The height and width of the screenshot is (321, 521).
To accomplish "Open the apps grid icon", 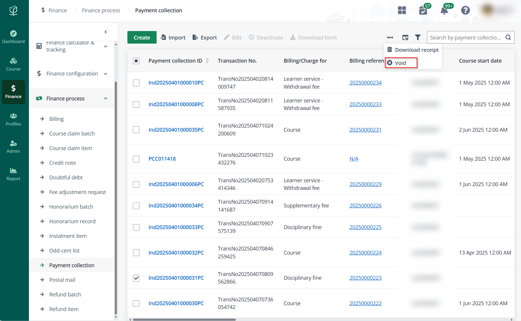I will 402,10.
